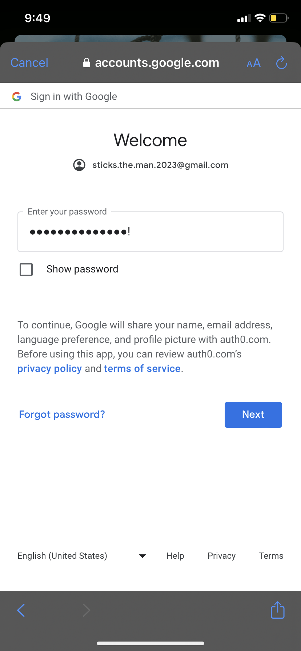Tap the browser forward arrow
The image size is (301, 651).
click(x=86, y=610)
